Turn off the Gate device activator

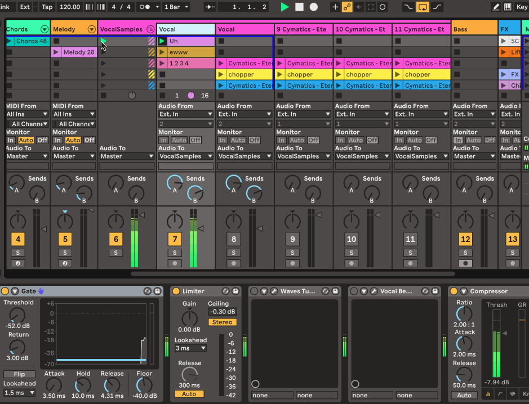click(5, 291)
